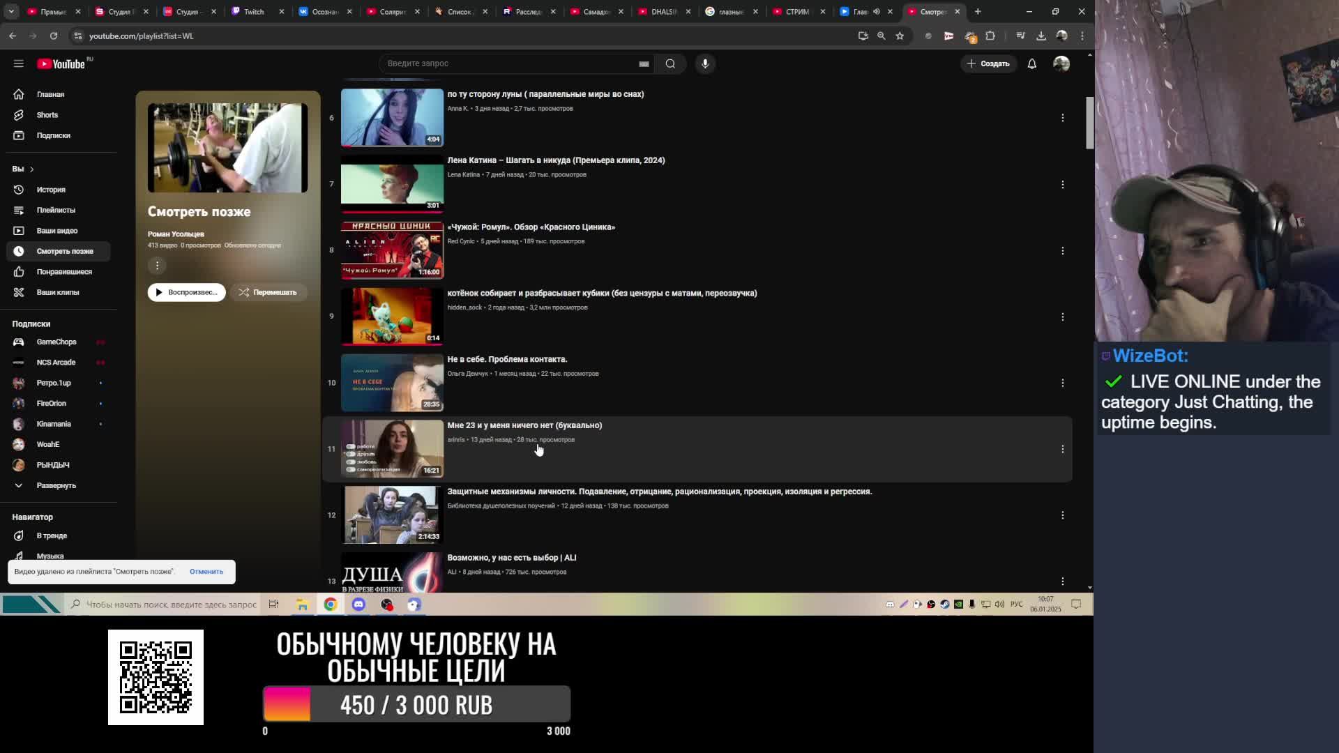Open the Shorts section in the sidebar

tap(47, 115)
